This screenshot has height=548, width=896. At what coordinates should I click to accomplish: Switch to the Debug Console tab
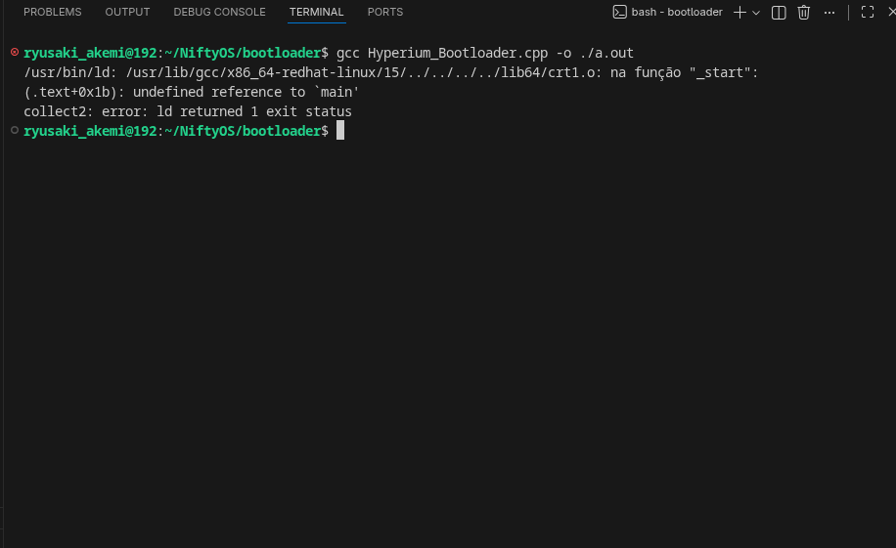219,12
